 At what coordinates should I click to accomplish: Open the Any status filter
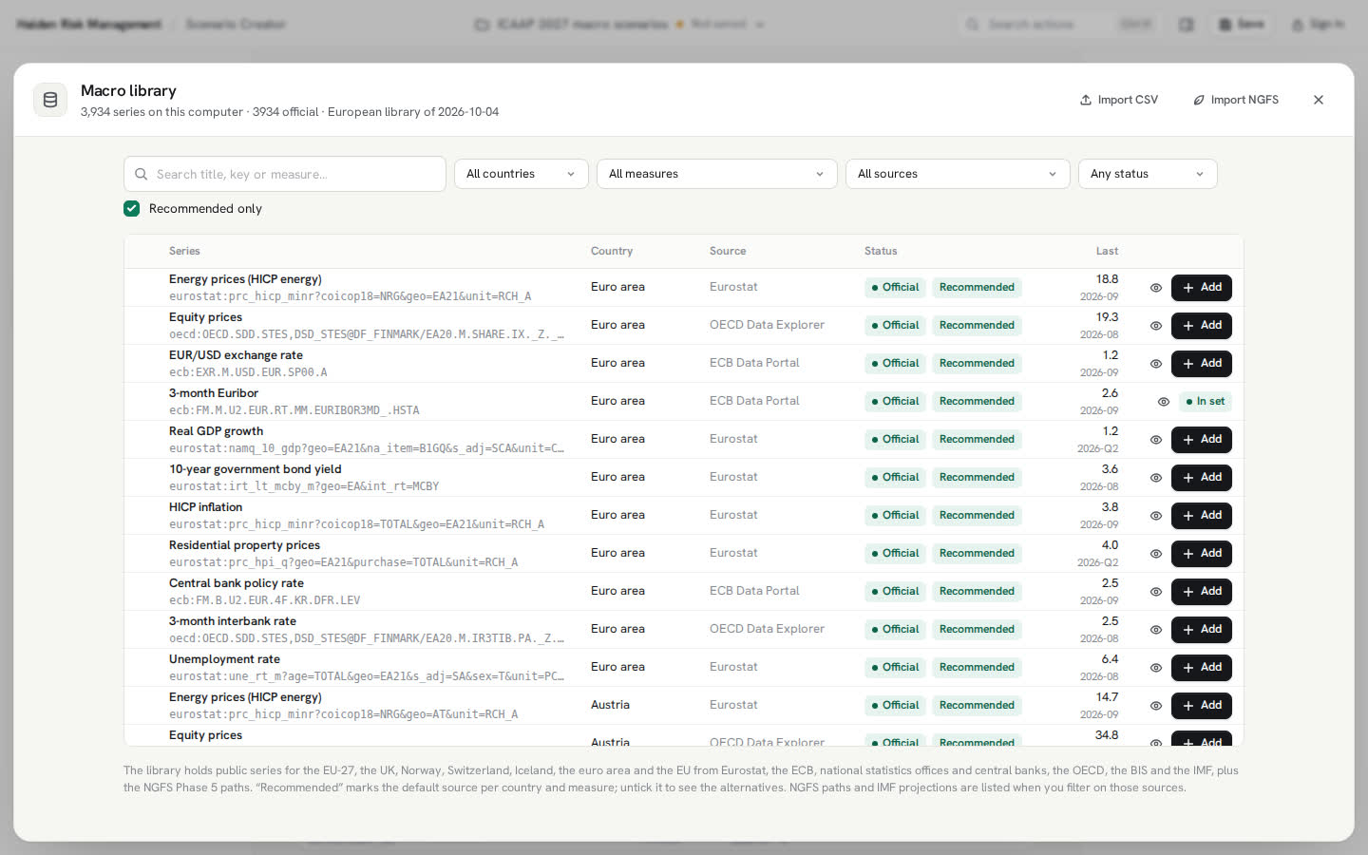tap(1148, 174)
